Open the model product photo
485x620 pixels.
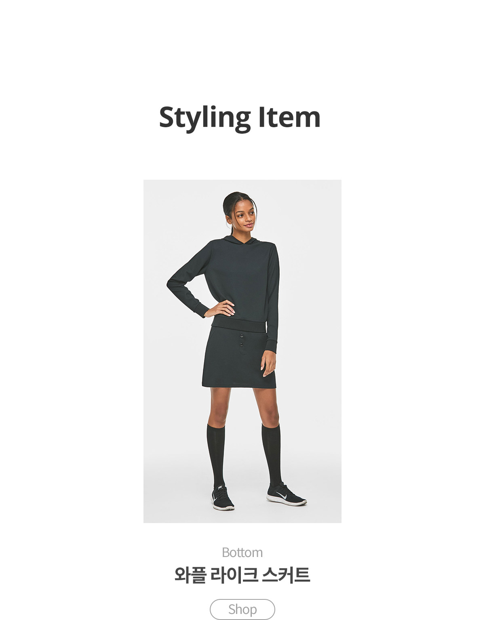(242, 351)
